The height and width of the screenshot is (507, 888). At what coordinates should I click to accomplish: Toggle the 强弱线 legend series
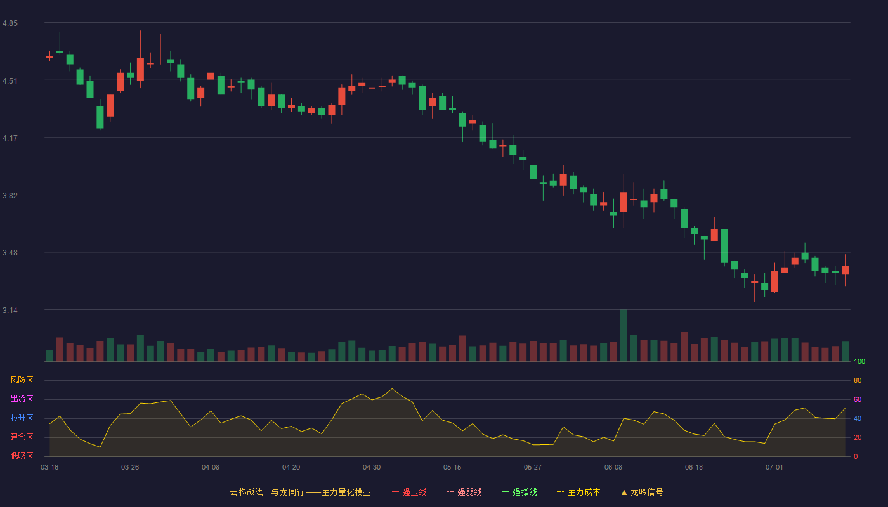click(464, 492)
